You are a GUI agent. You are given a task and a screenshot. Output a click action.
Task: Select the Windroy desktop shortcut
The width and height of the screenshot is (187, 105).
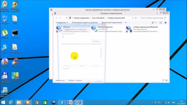coord(15,77)
